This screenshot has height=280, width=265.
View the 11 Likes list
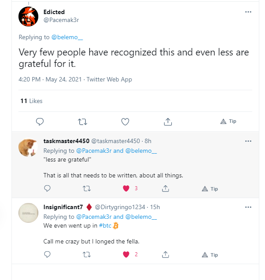coord(31,101)
